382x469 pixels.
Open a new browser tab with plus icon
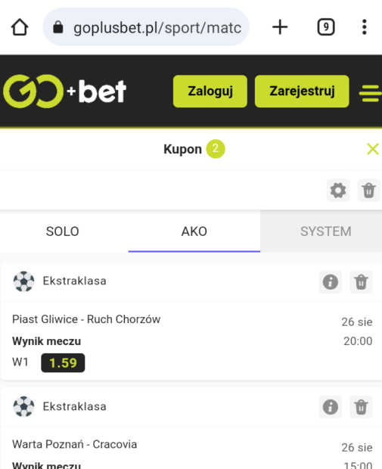tap(280, 27)
